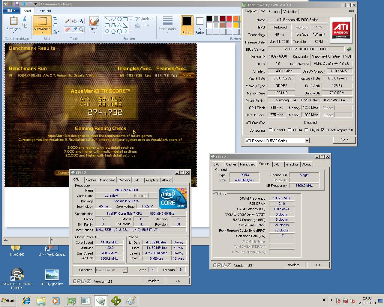Expand the Formen shapes gallery more arrow
Screen dimensions: 384x307
(x=131, y=31)
